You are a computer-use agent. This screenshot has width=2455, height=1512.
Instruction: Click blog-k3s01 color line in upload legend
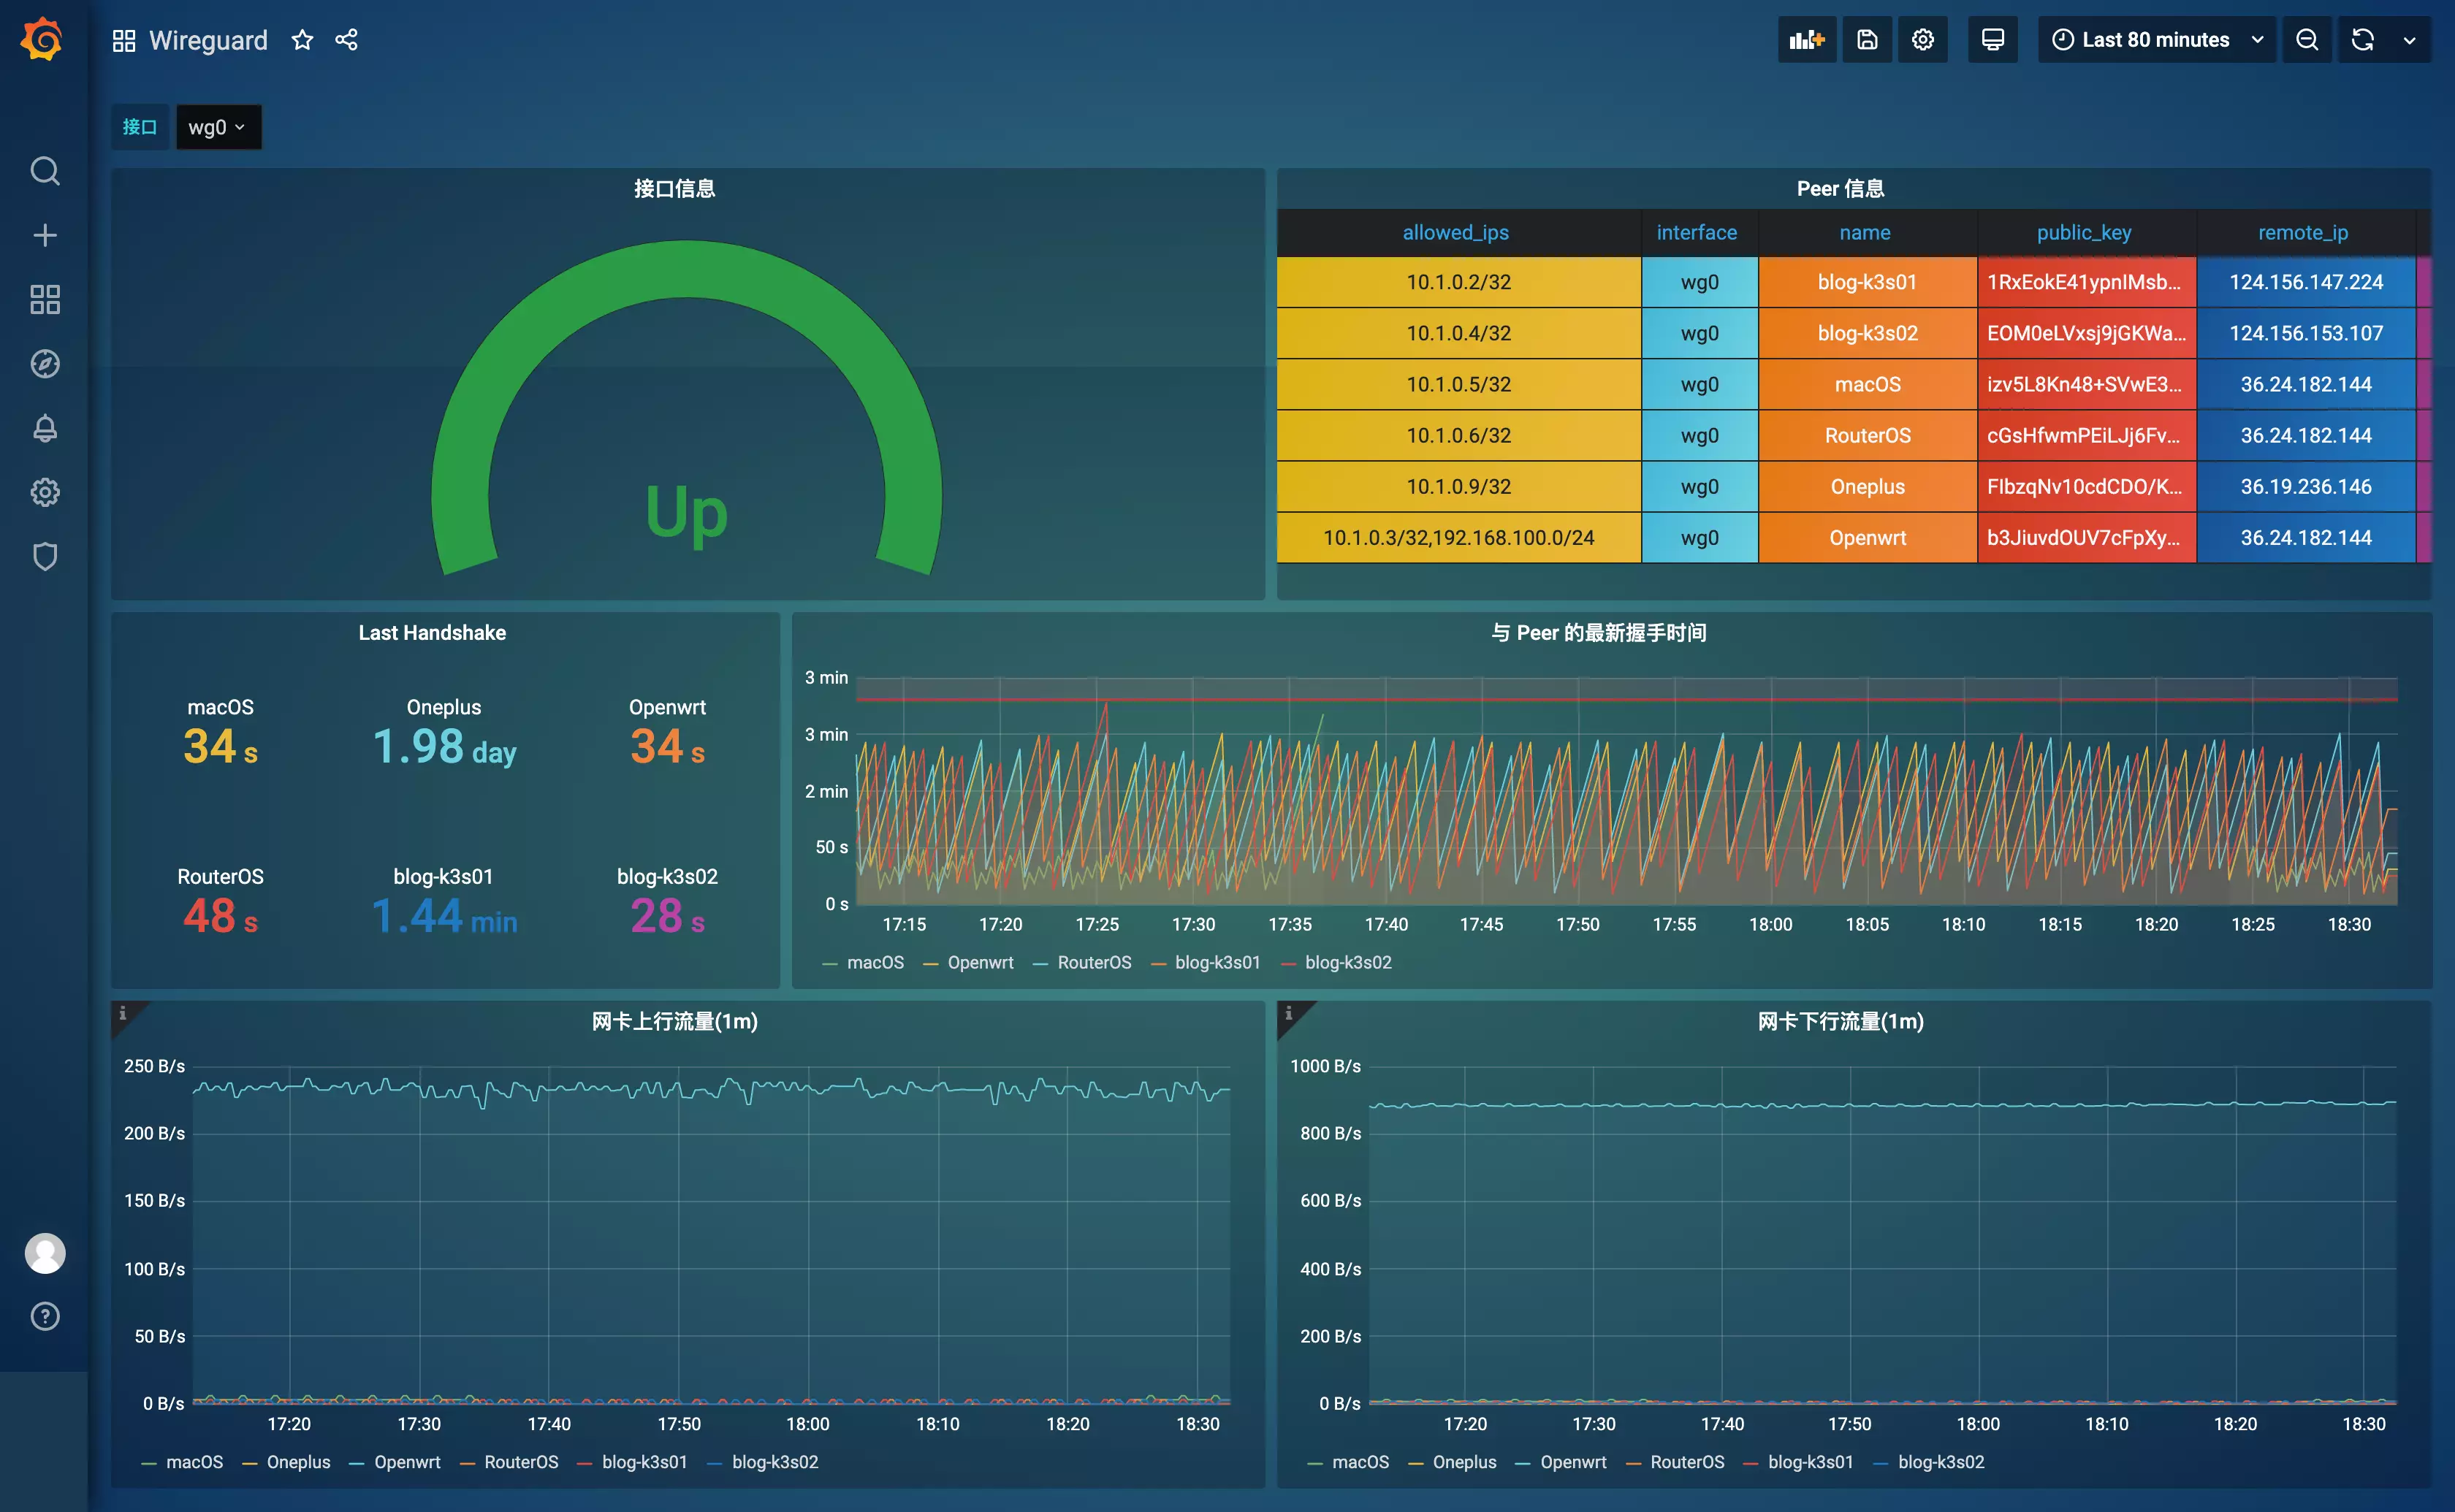coord(585,1463)
